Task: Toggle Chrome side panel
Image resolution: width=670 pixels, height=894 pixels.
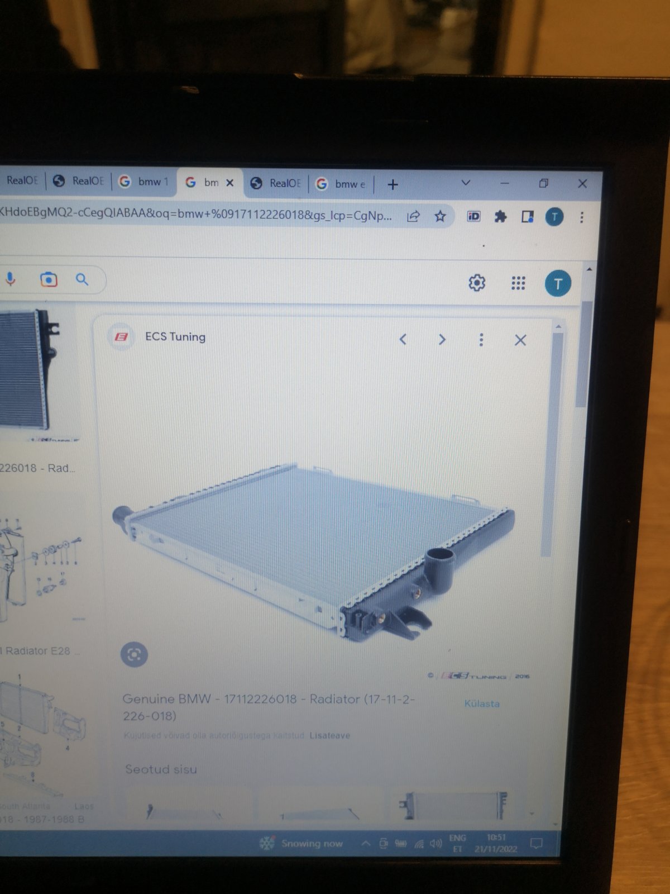Action: pos(527,217)
